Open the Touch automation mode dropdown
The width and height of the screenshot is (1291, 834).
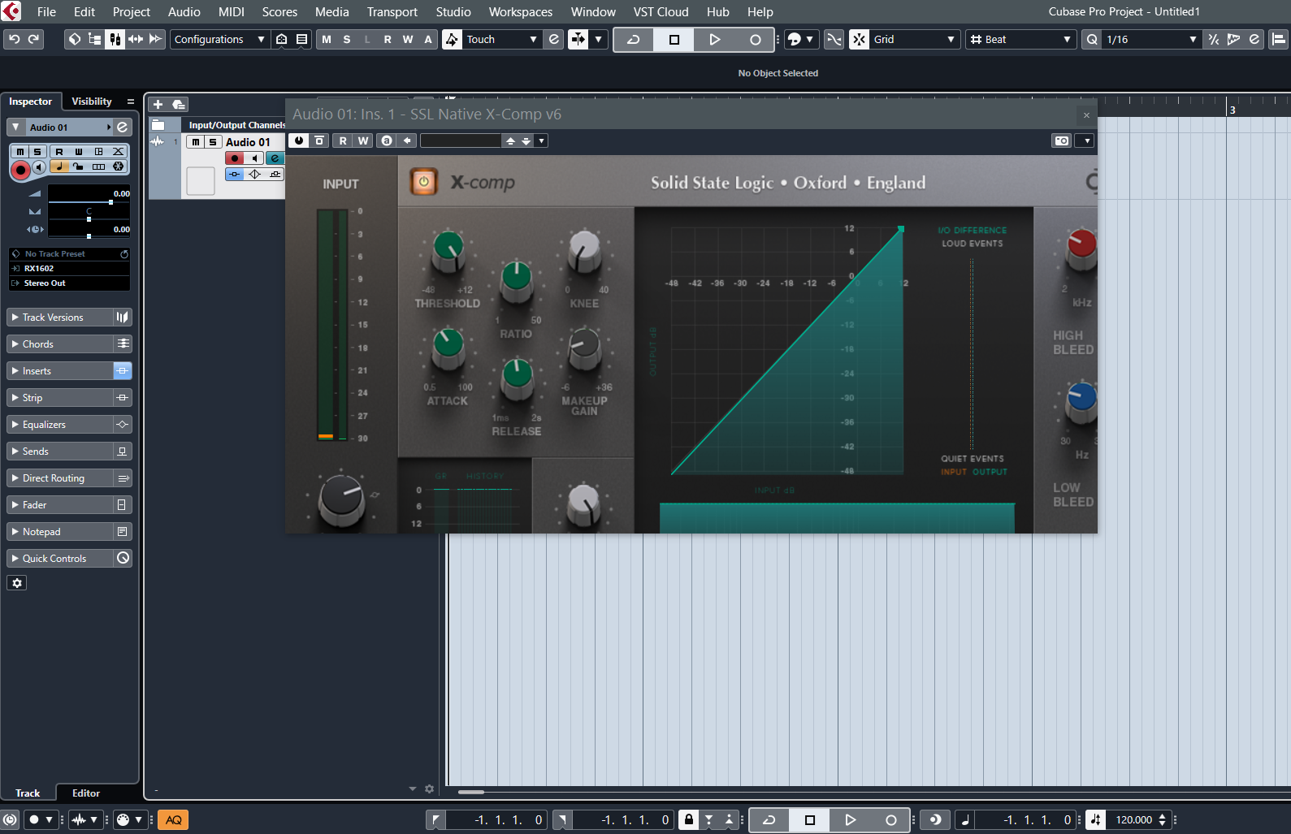[500, 39]
